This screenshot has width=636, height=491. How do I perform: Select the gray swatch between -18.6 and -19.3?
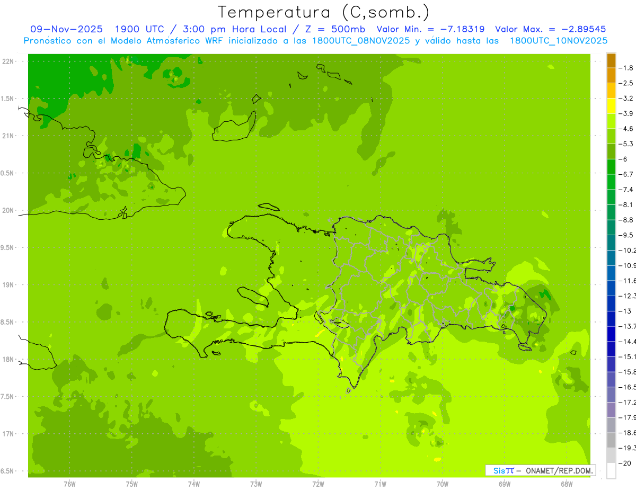611,440
